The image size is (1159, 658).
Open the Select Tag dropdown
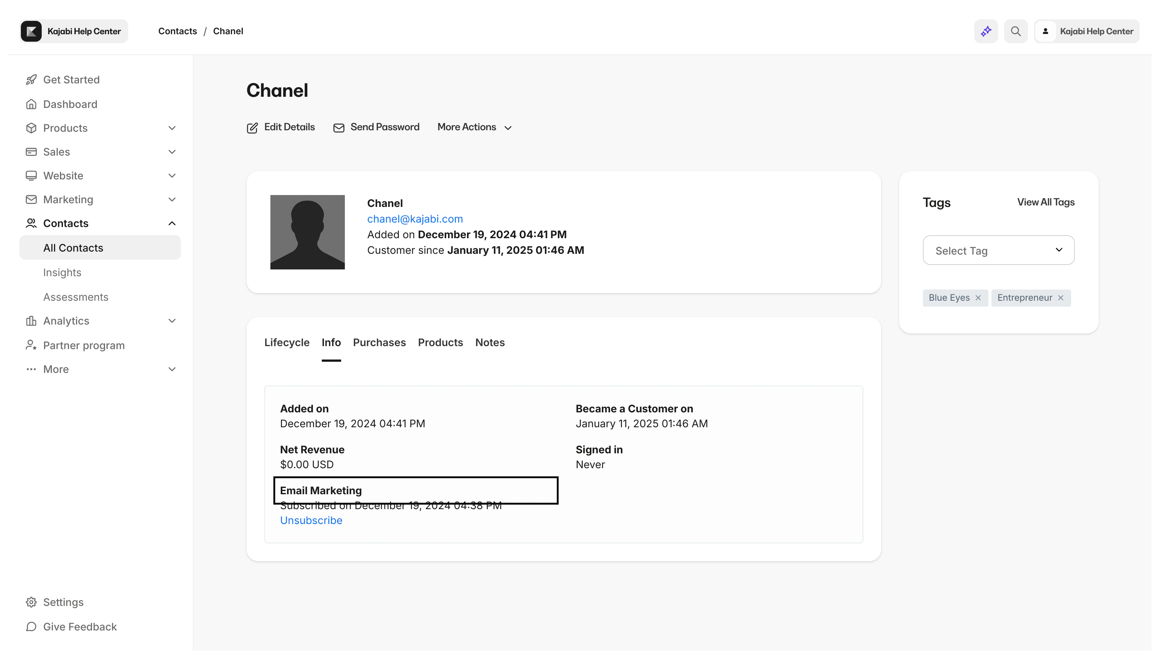(x=998, y=250)
